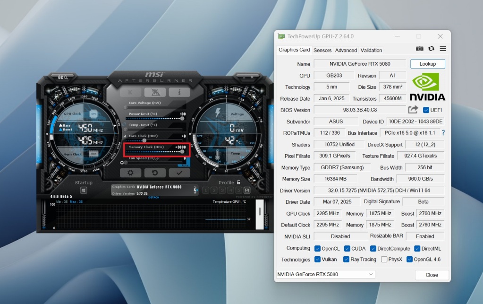Screen dimensions: 483x304
Task: Apply settings with the checkmark button
Action: [x=179, y=173]
